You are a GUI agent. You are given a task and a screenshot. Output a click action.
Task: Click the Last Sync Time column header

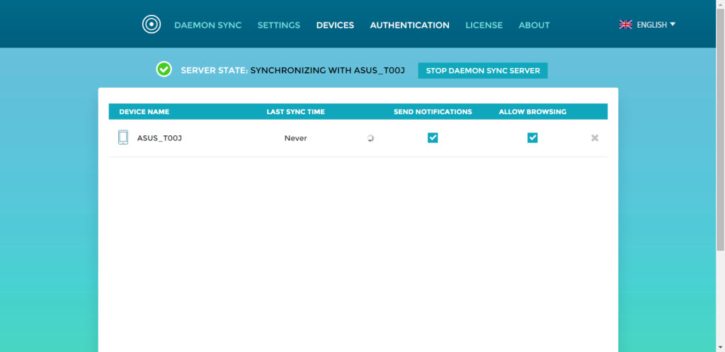click(295, 111)
